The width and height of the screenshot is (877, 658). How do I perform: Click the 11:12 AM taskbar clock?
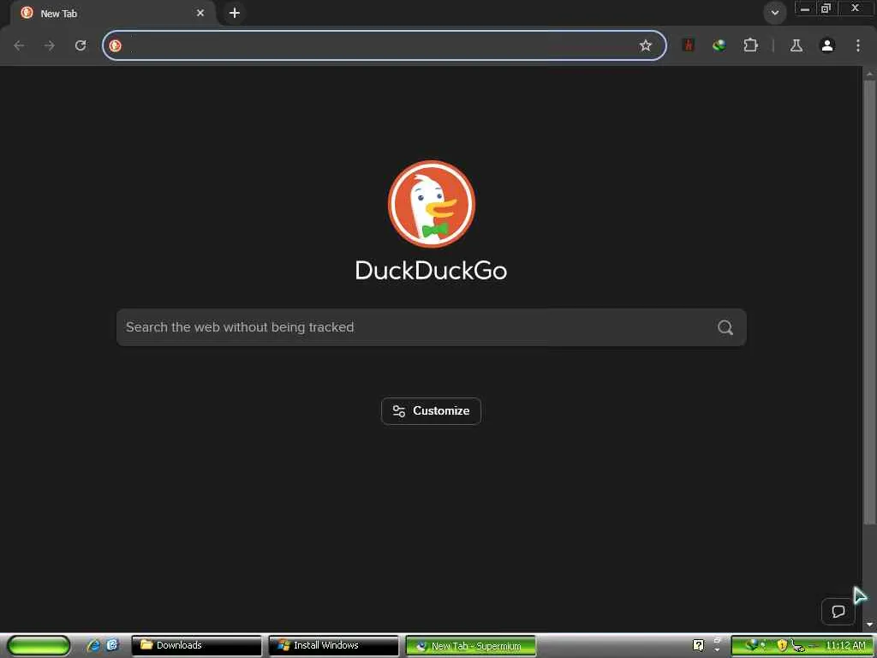[845, 645]
